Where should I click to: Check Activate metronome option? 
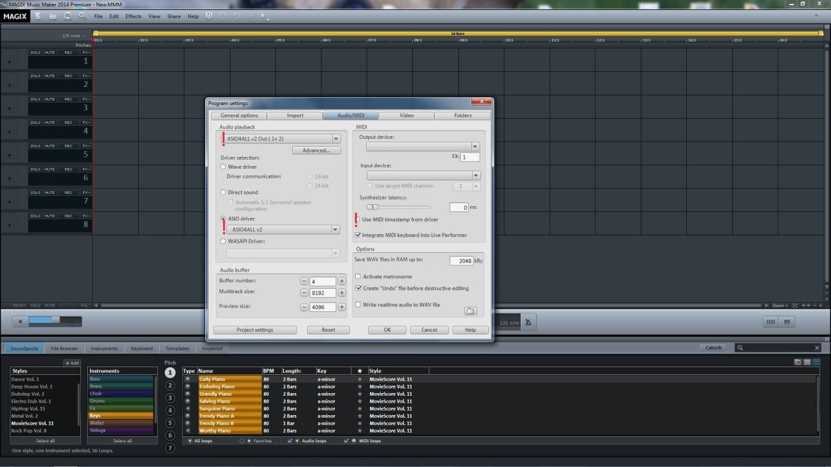coord(358,277)
